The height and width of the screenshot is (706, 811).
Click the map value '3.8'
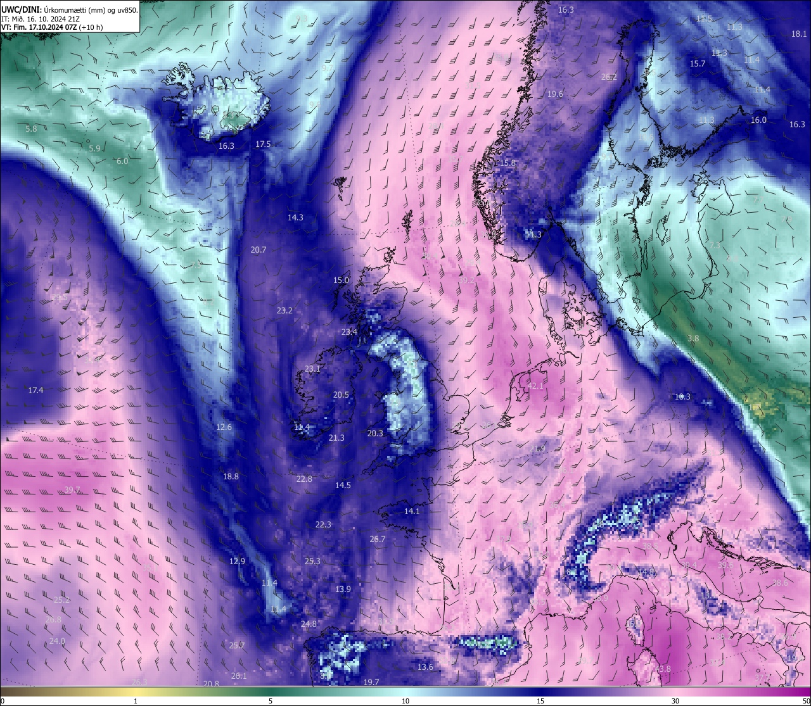[693, 339]
